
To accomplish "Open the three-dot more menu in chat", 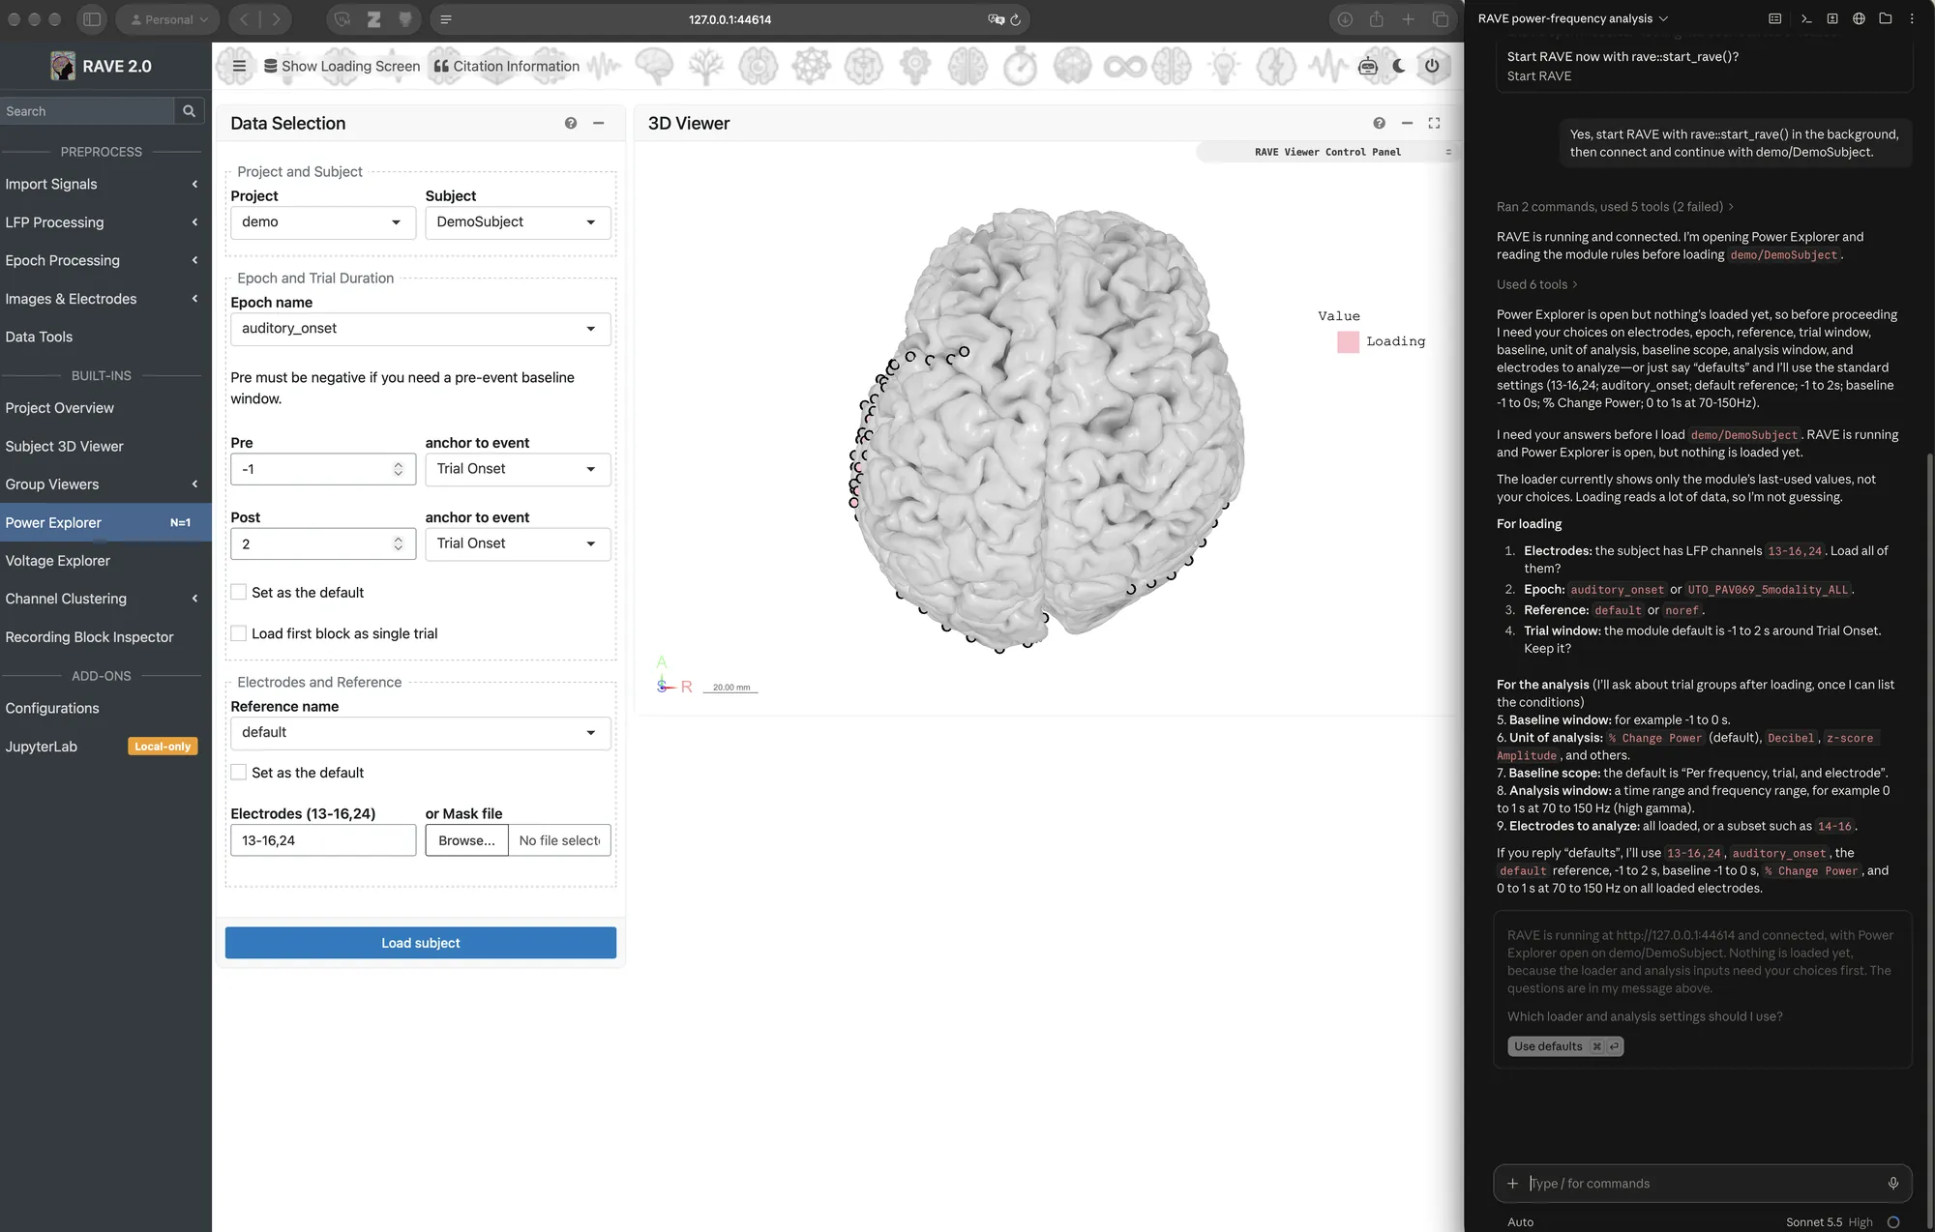I will click(1912, 18).
